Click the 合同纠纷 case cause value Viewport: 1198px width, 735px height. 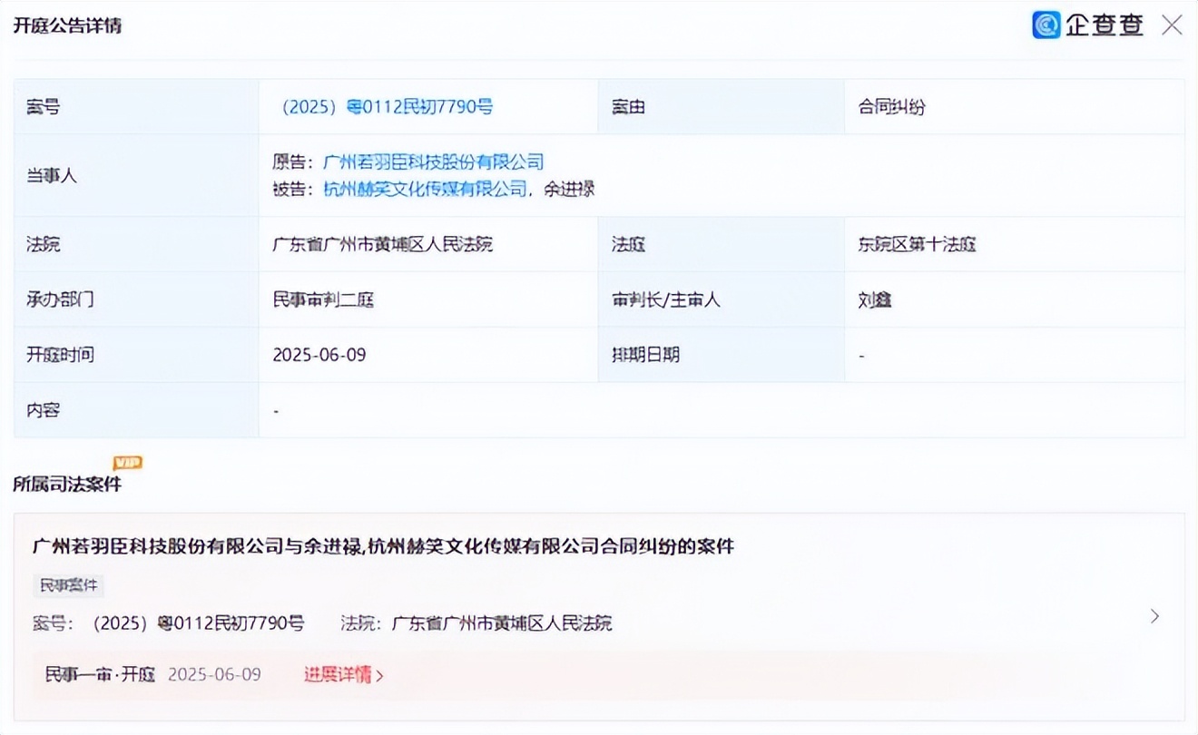(x=891, y=107)
